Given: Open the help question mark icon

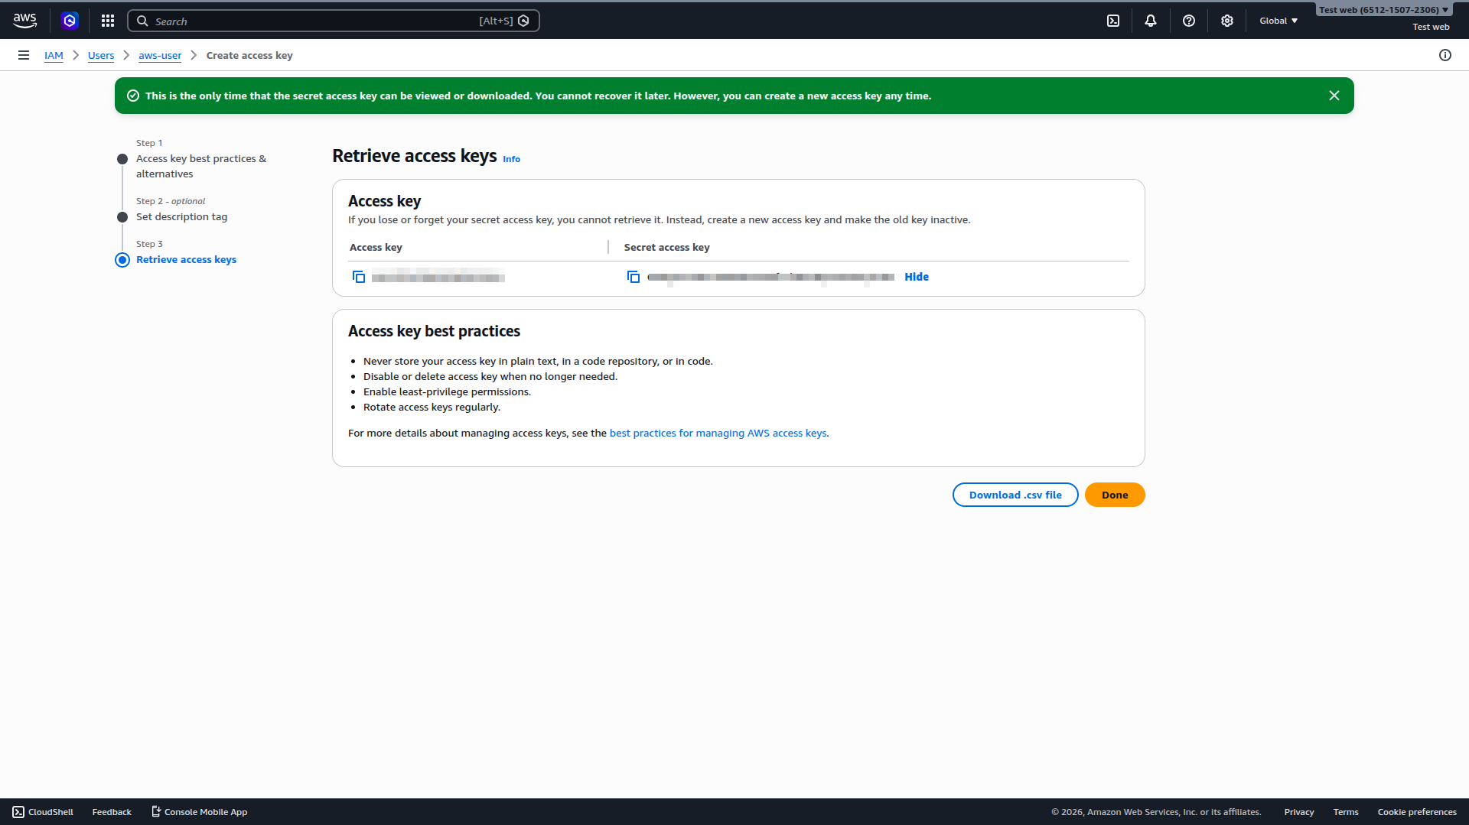Looking at the screenshot, I should point(1189,21).
